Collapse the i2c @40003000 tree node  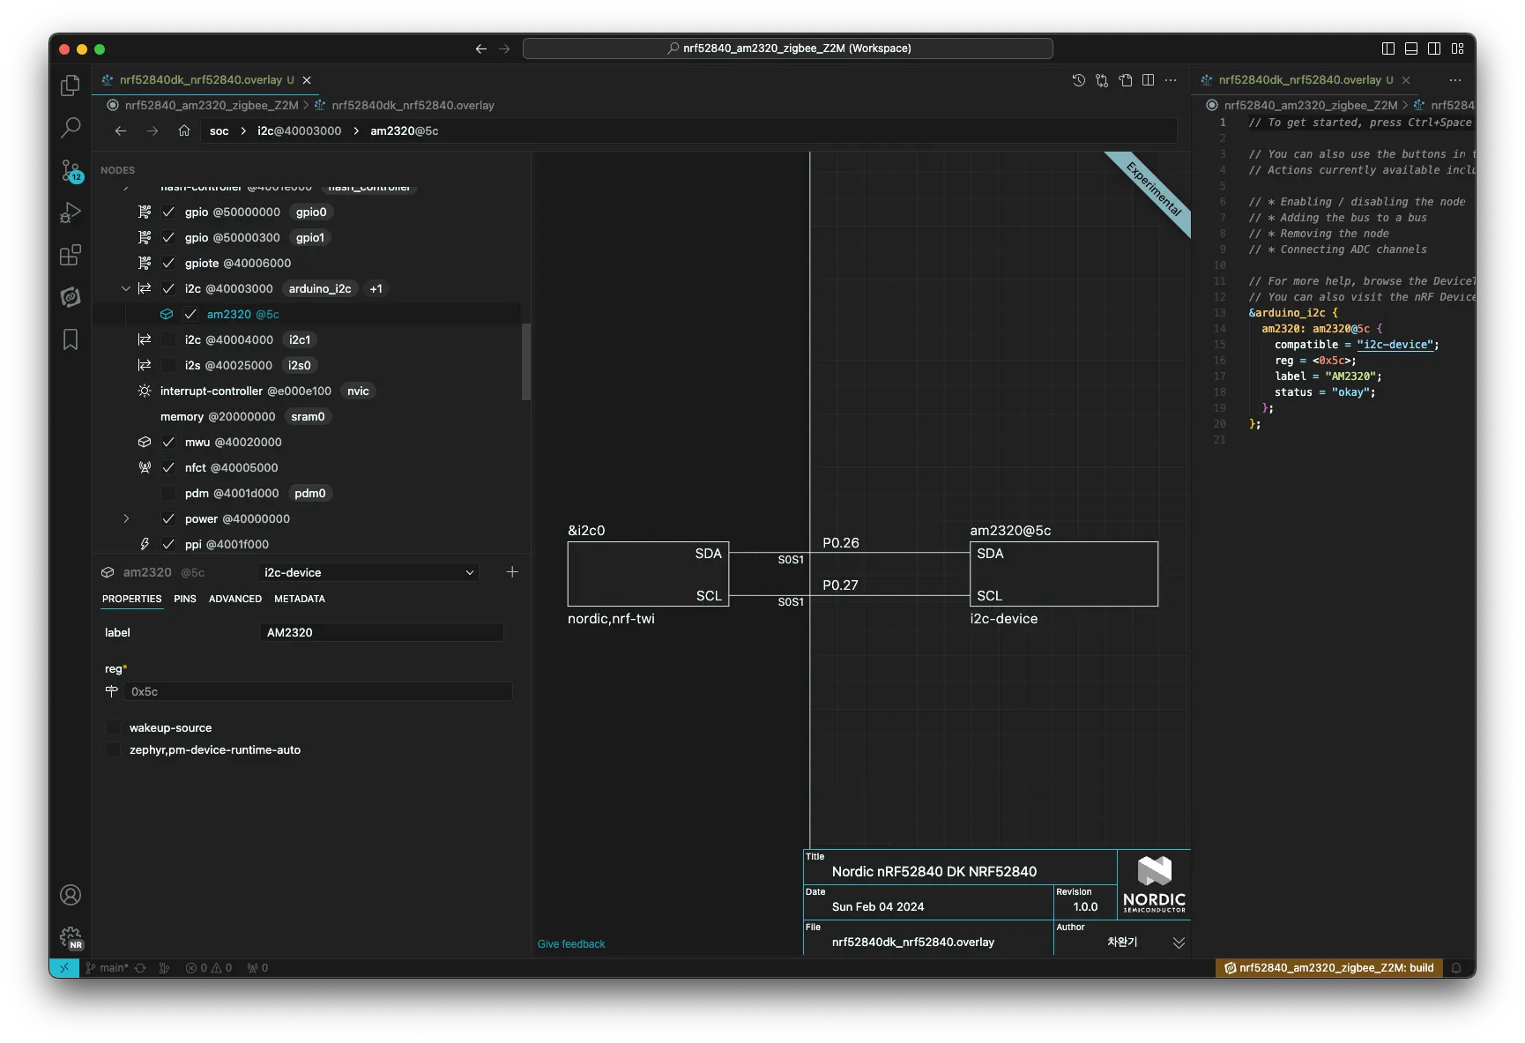[125, 288]
